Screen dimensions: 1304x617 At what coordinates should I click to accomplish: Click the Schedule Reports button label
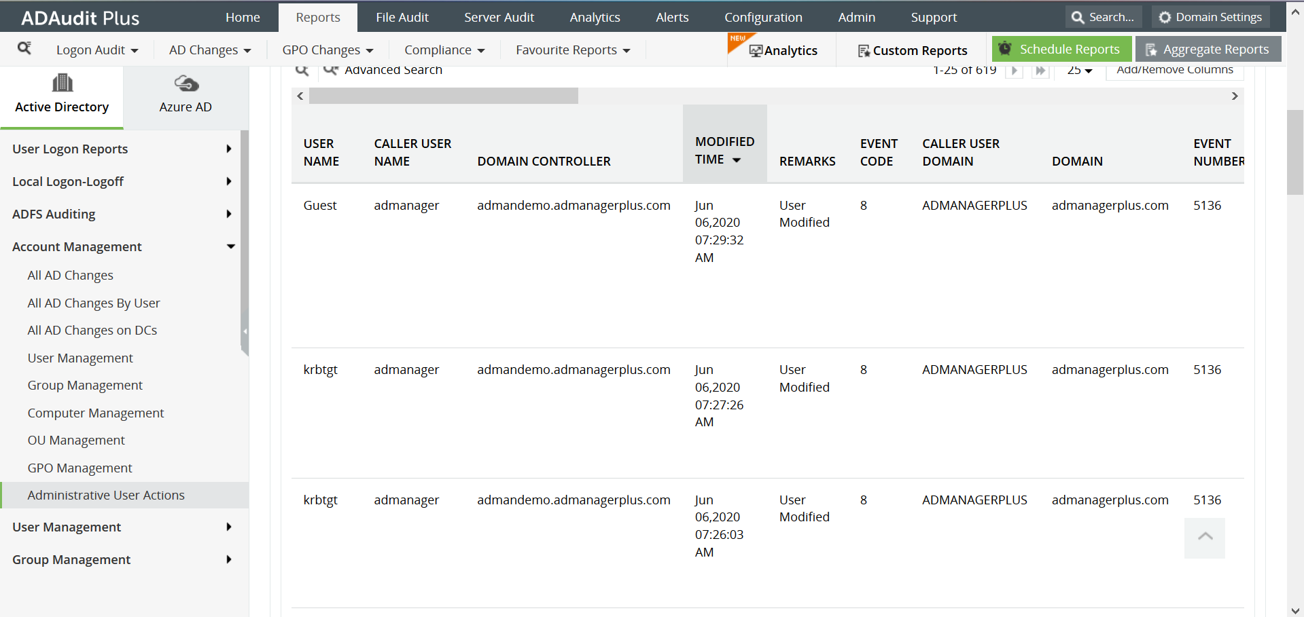[x=1070, y=50]
